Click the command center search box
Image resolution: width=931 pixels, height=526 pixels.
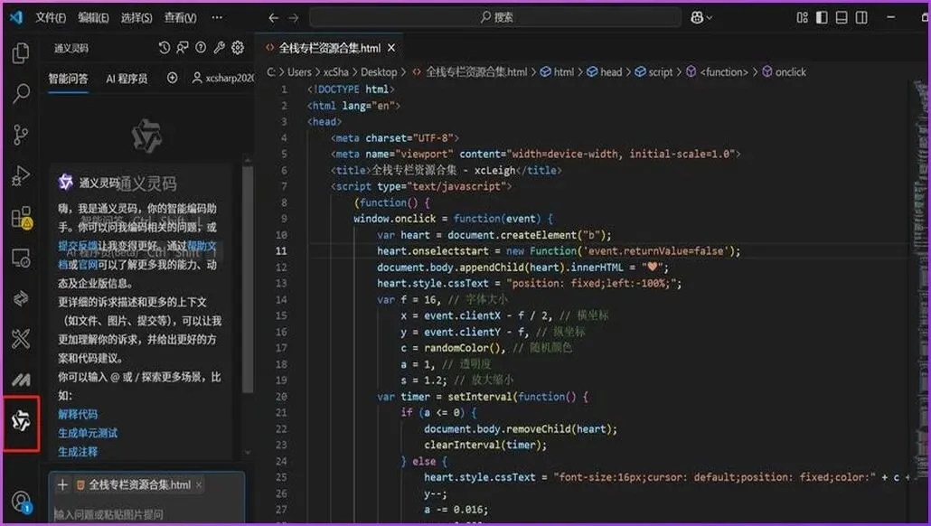point(495,17)
